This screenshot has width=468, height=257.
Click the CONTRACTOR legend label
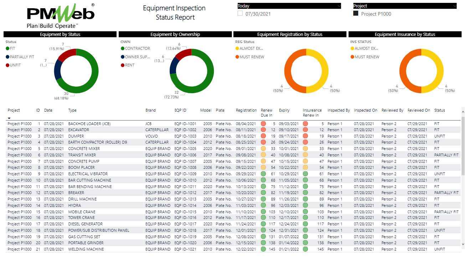pyautogui.click(x=137, y=48)
